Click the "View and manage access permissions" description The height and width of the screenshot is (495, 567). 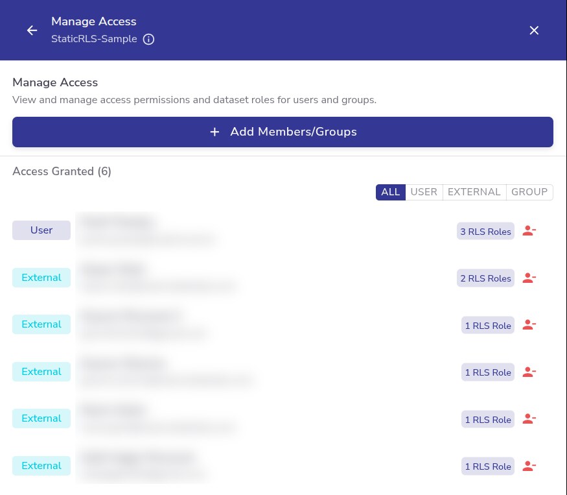(x=194, y=100)
